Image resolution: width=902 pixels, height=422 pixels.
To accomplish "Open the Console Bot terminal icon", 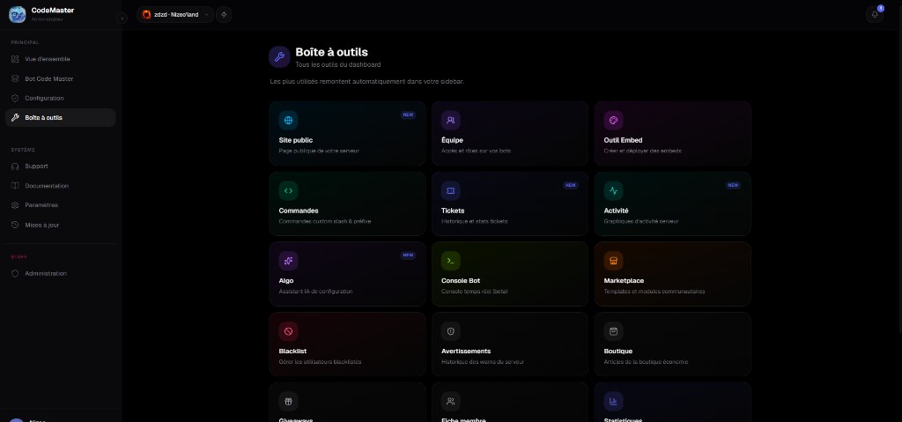I will (x=450, y=261).
